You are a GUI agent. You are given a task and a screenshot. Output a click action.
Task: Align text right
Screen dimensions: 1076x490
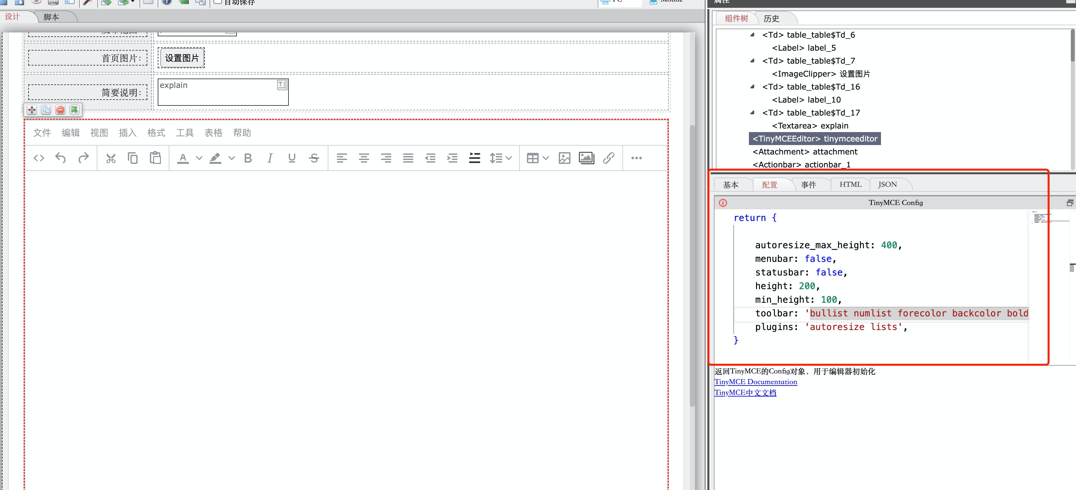[386, 158]
